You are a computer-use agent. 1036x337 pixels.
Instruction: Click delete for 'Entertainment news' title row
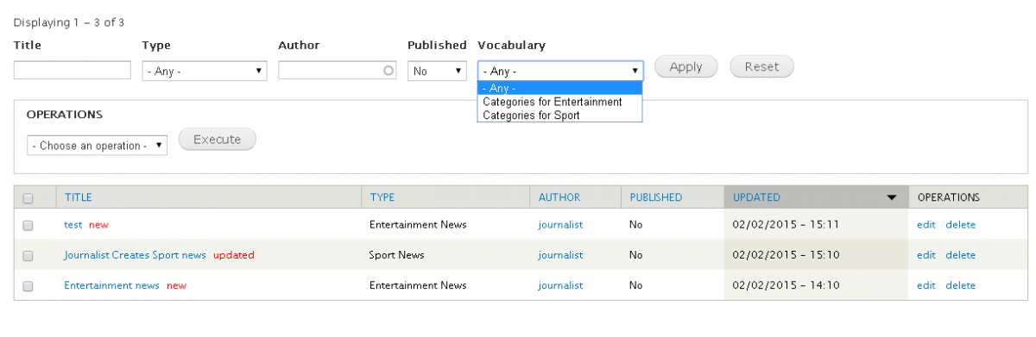(x=960, y=285)
